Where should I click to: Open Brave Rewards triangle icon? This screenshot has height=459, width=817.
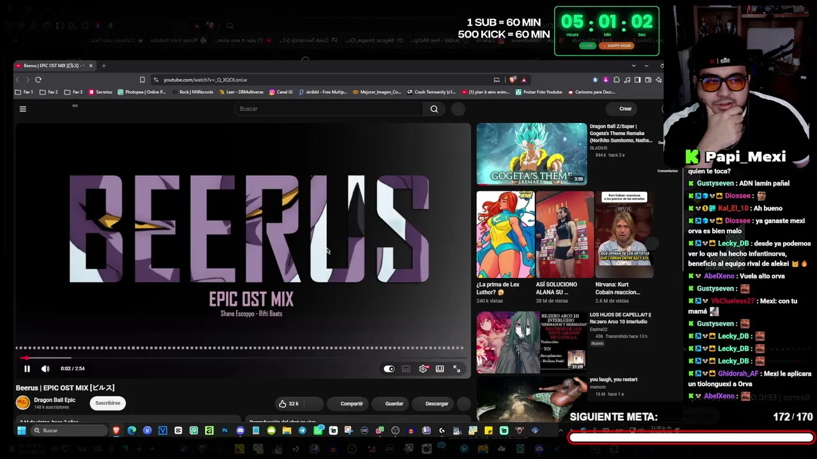[523, 80]
